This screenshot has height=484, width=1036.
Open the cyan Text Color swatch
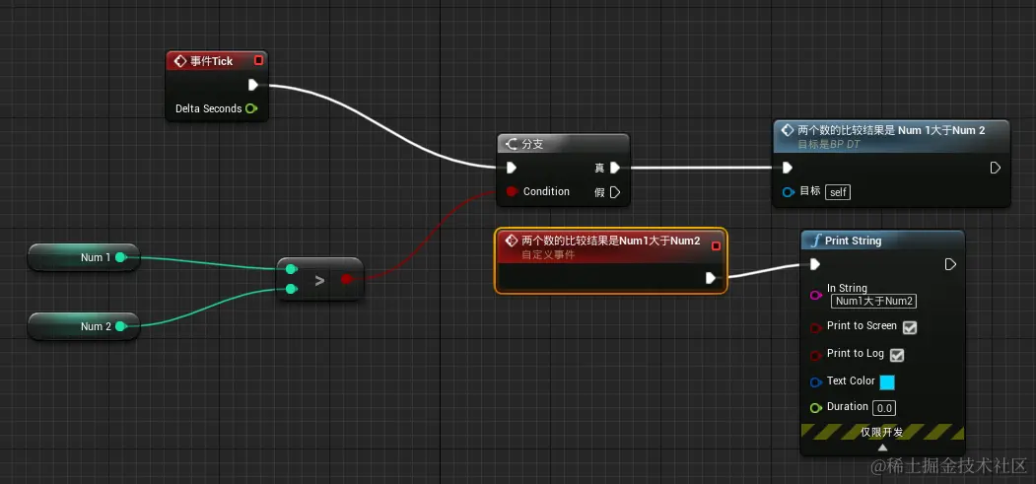[887, 382]
